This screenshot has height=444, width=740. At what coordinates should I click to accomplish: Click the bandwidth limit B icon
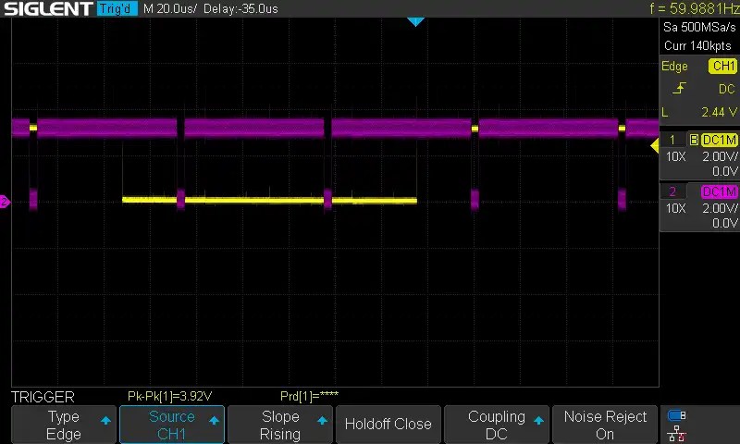point(693,140)
